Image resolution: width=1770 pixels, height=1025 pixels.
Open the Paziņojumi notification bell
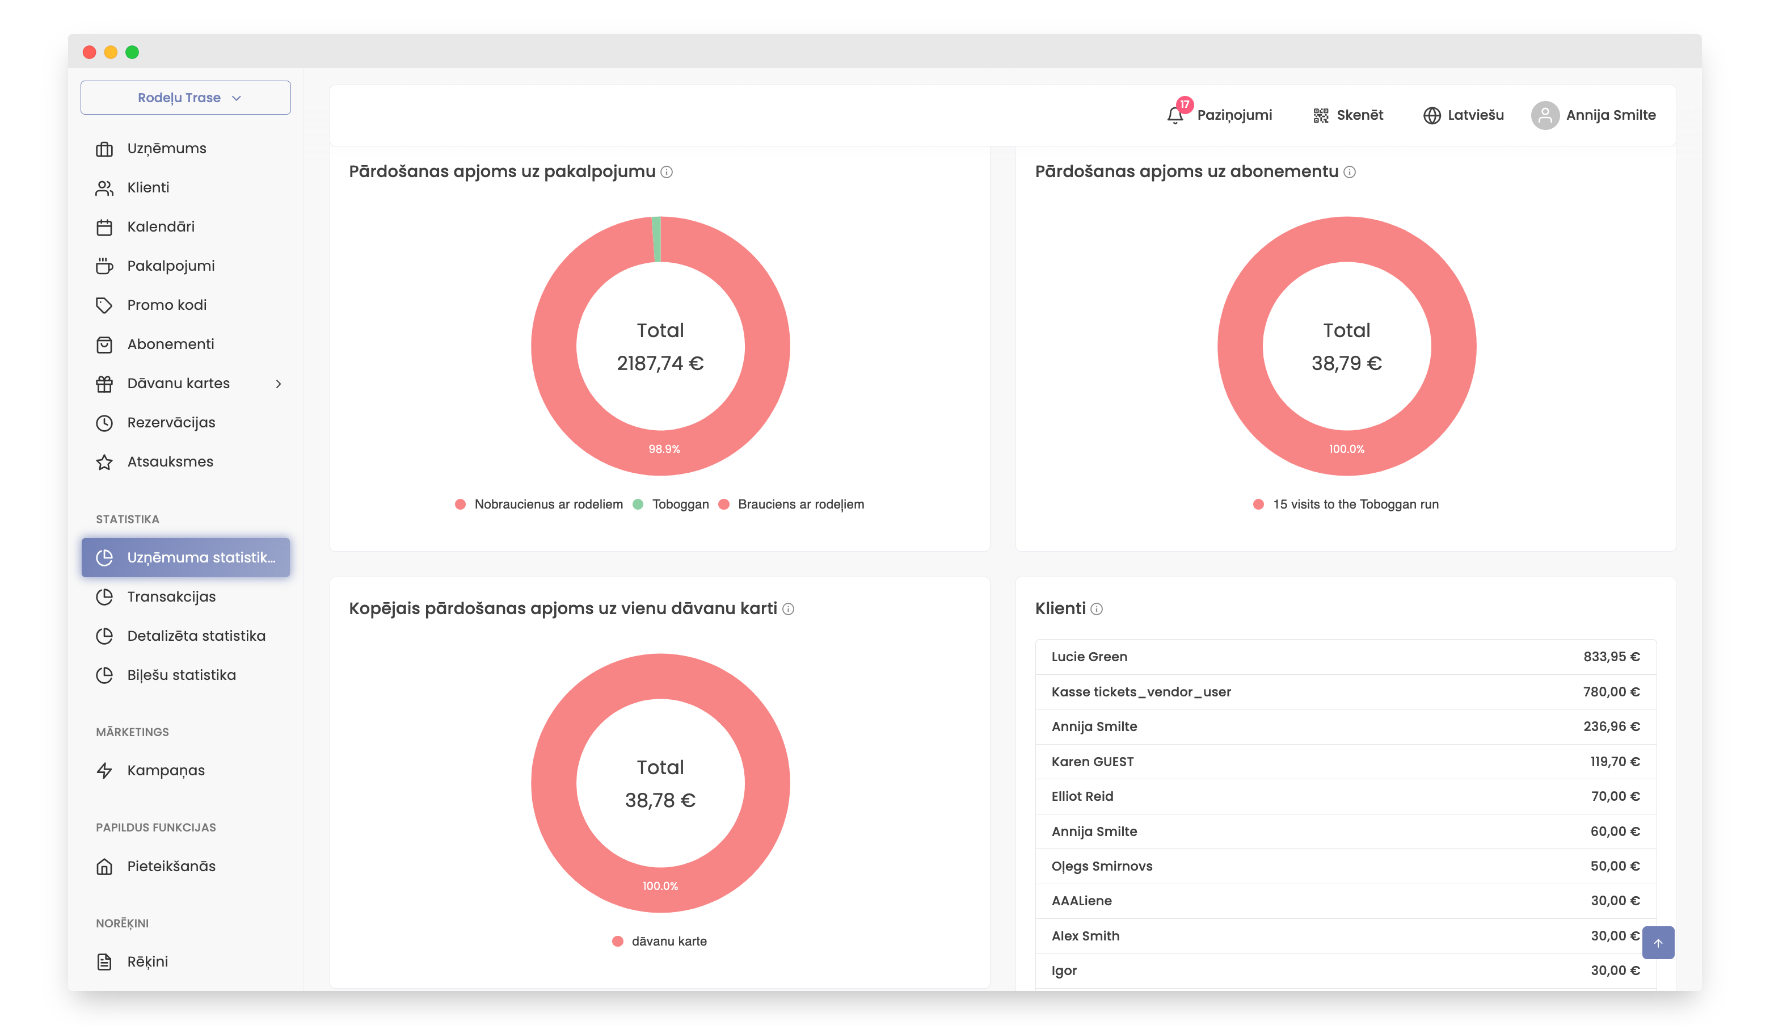pyautogui.click(x=1175, y=115)
